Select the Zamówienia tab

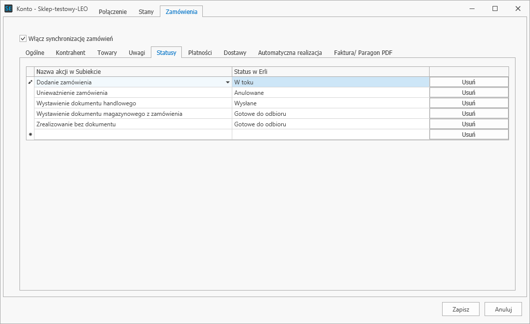(x=181, y=11)
